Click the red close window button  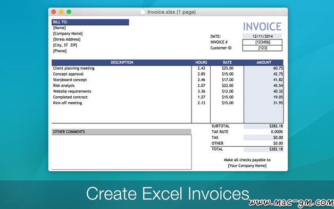pos(54,12)
